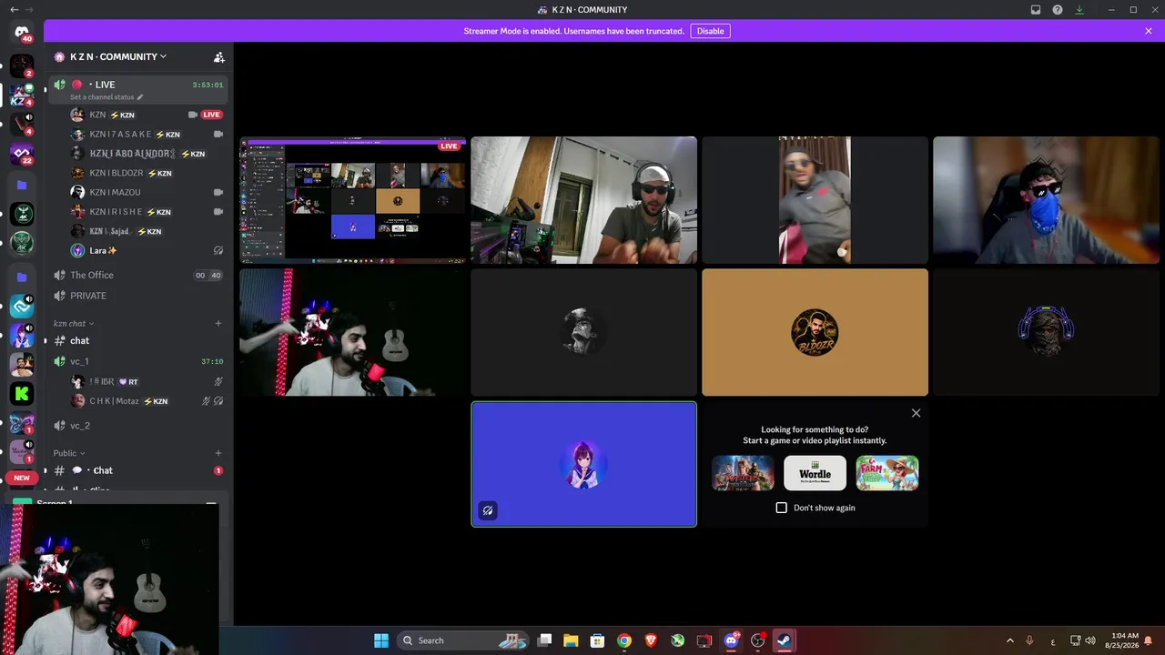
Task: Go back with the title bar arrow
Action: 14,10
